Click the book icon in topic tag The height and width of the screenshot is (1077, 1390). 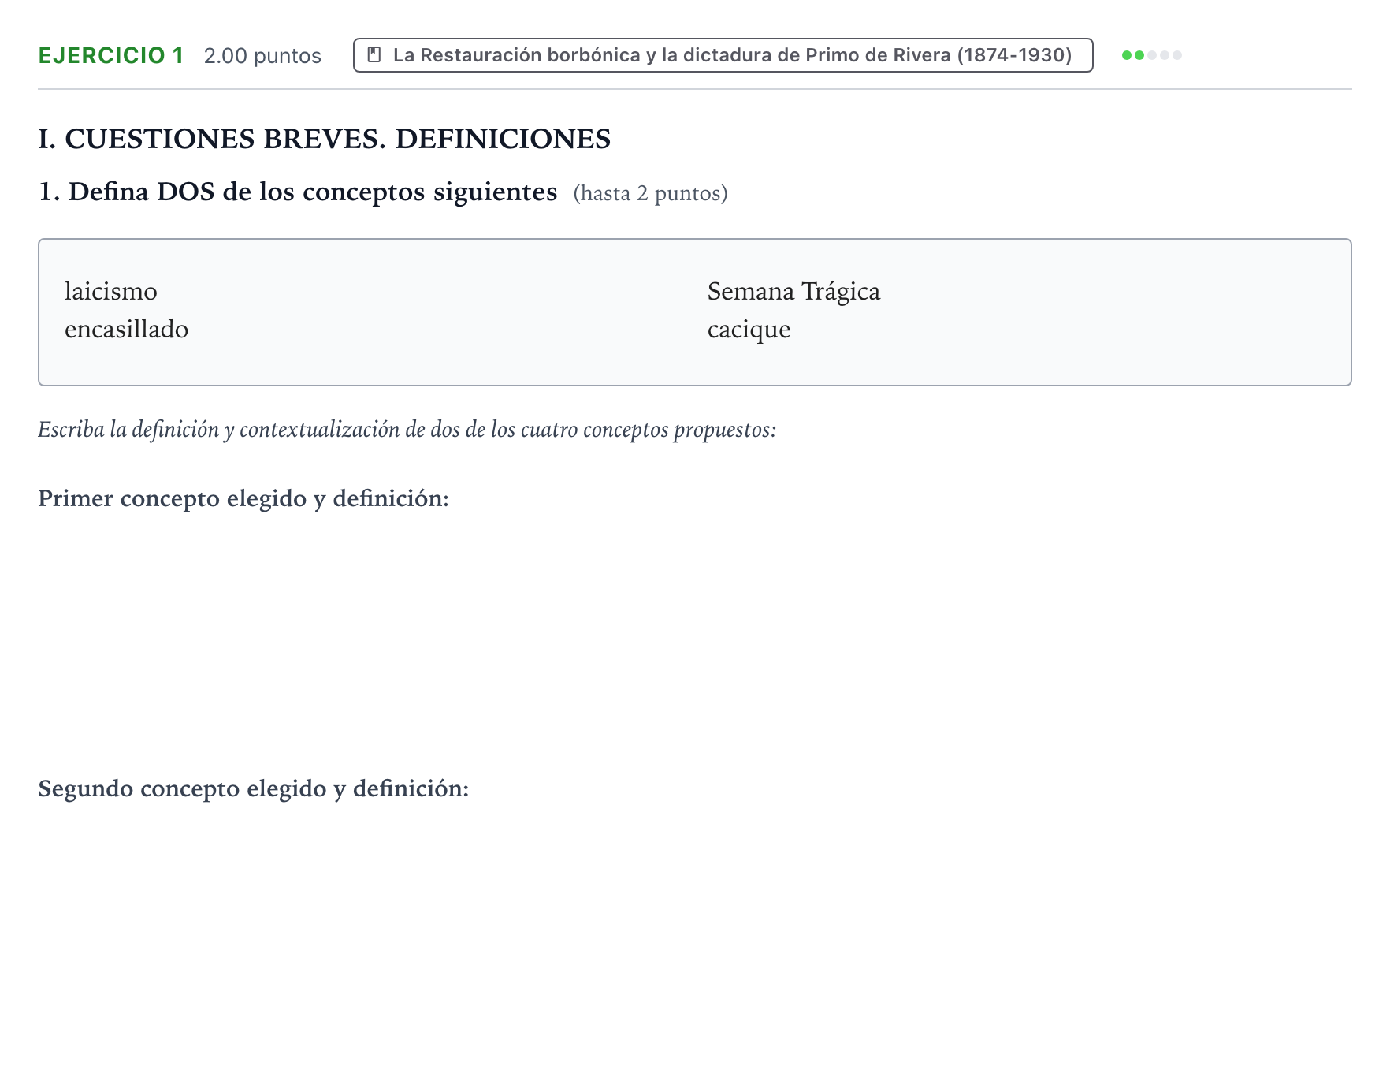(x=374, y=55)
